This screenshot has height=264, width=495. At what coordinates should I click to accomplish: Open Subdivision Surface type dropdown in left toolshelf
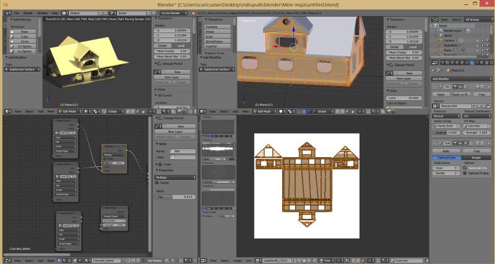point(22,69)
